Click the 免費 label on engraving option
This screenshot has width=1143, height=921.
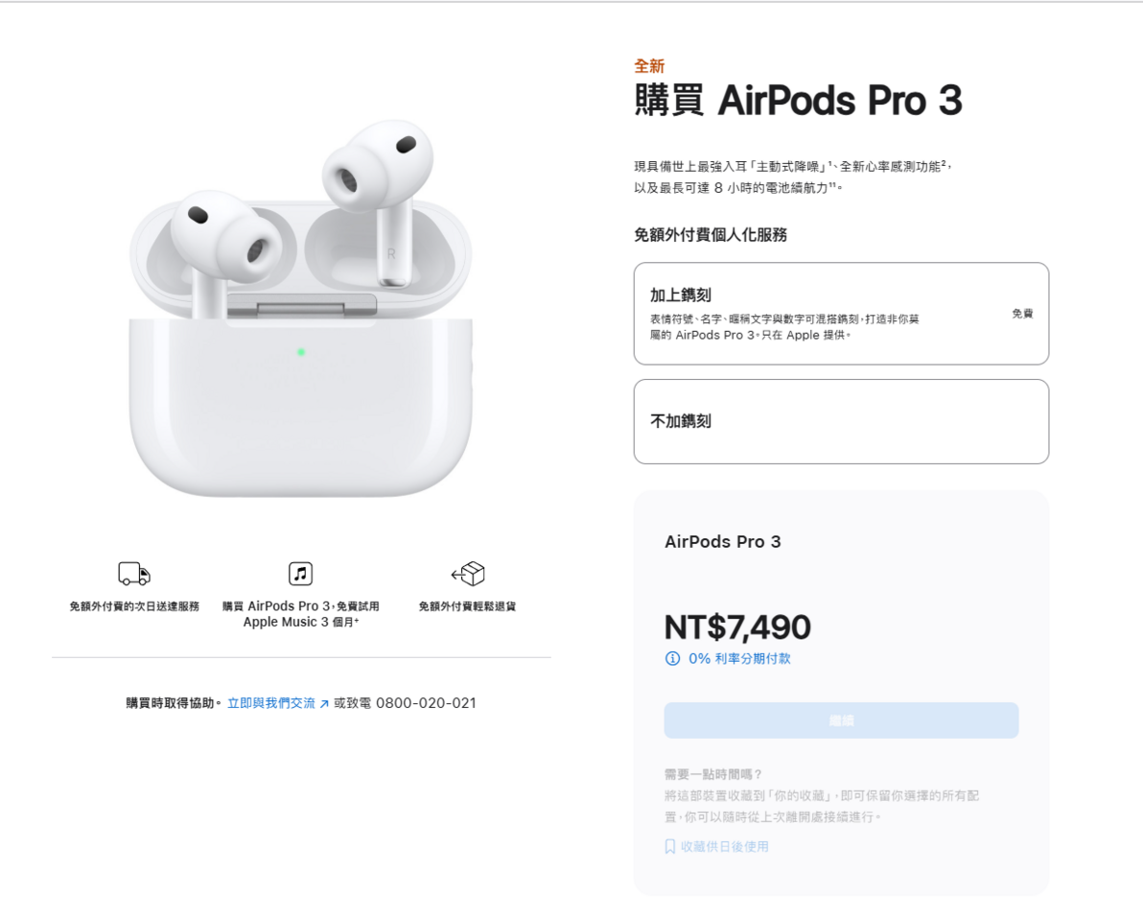tap(1022, 314)
